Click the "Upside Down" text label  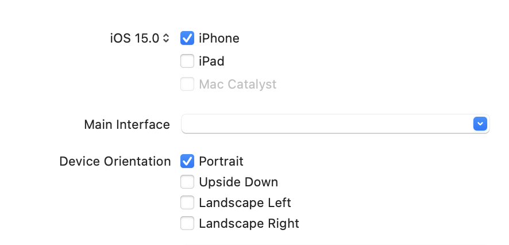pyautogui.click(x=238, y=182)
